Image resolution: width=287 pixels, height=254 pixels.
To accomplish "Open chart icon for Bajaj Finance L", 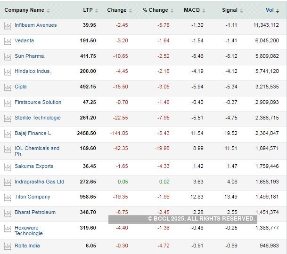I will 8,134.
